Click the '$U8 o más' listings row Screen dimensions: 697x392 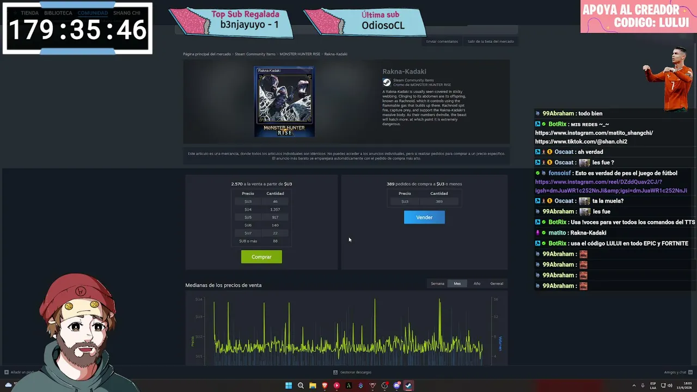pos(261,241)
